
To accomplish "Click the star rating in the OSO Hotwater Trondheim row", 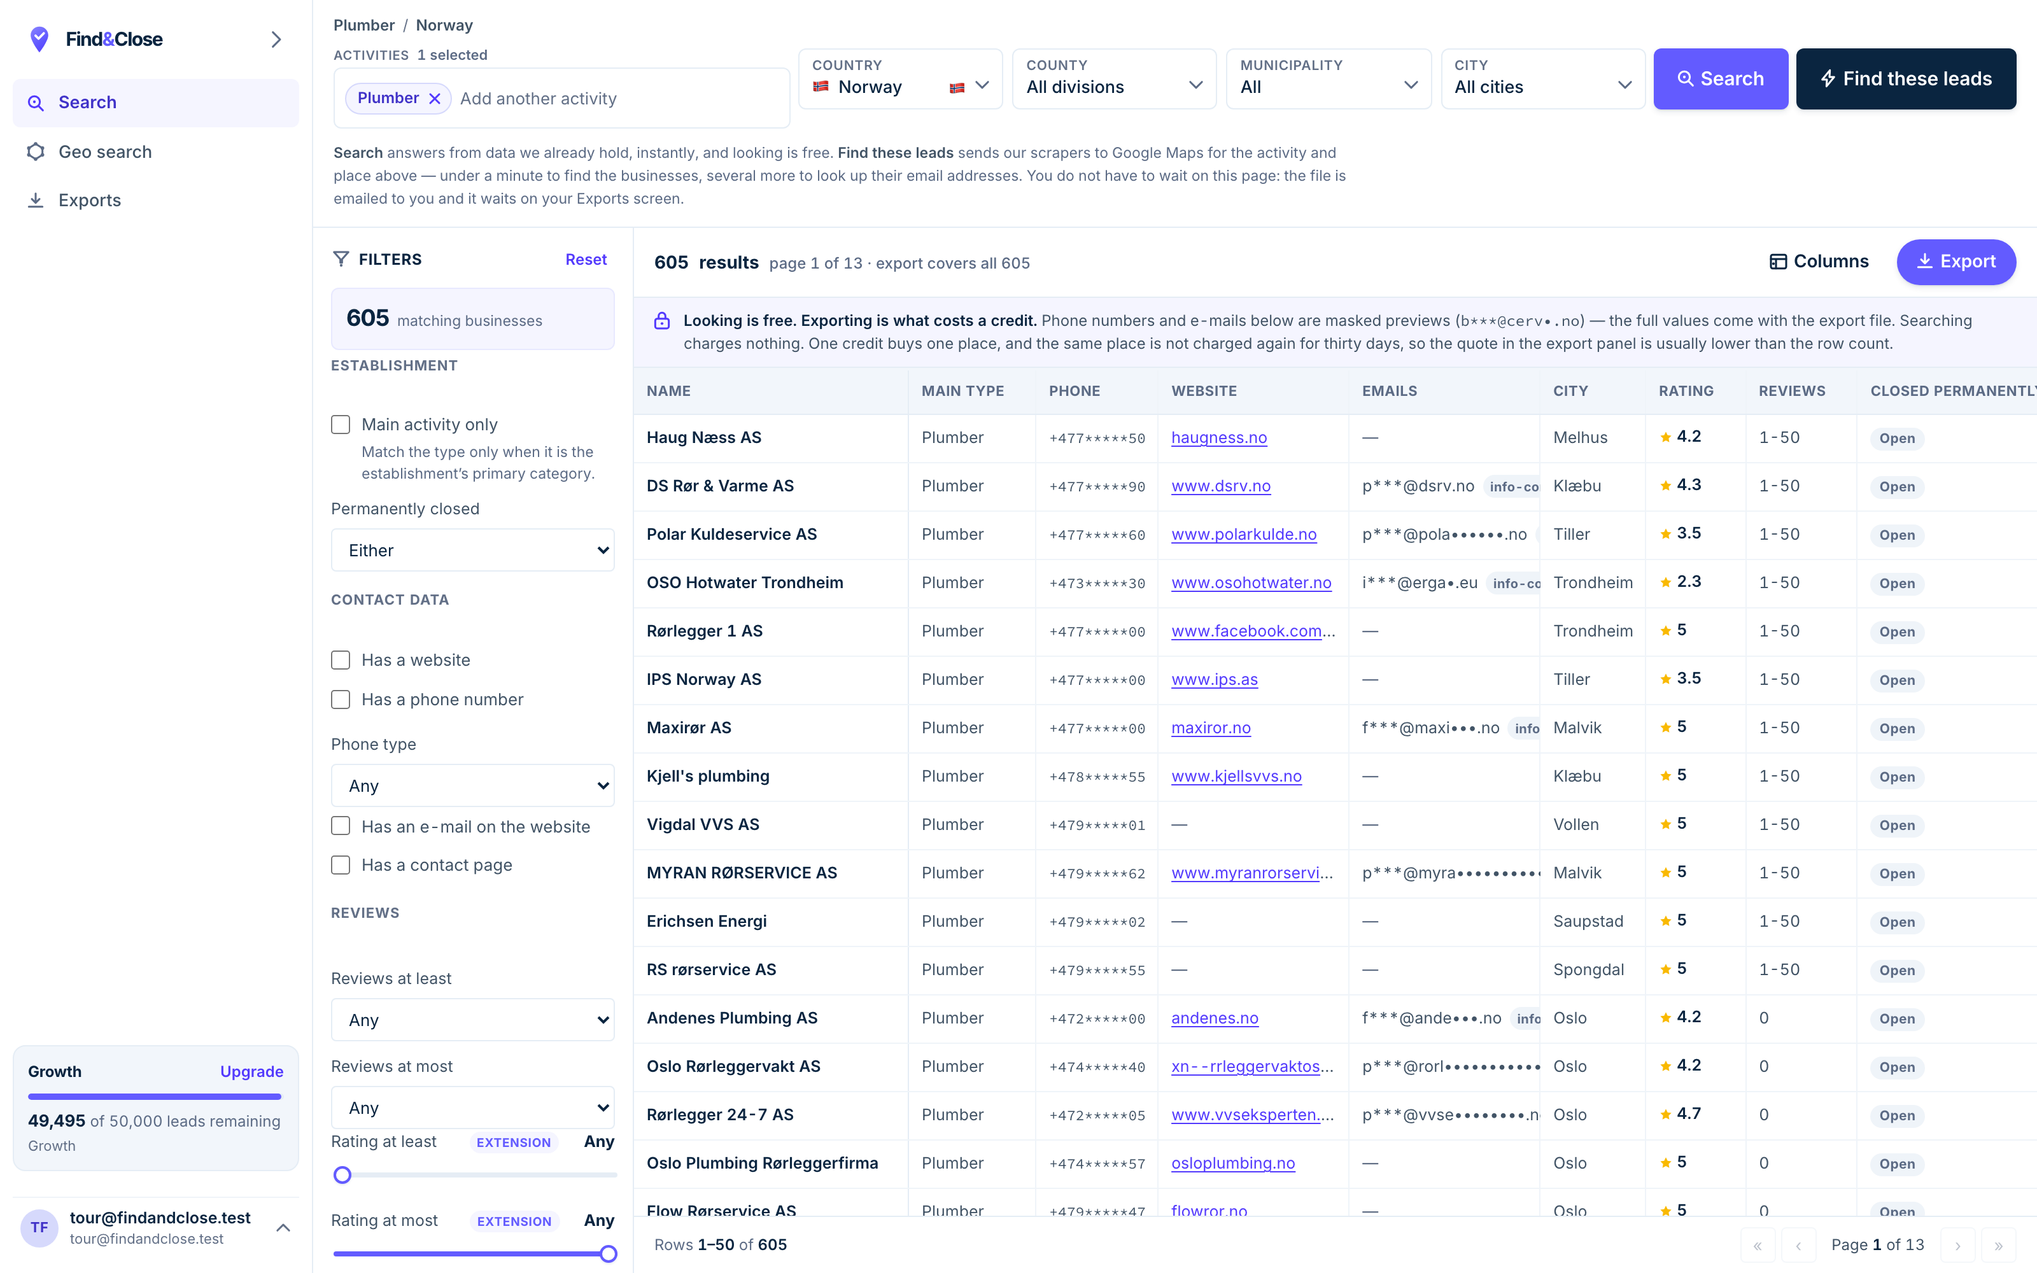I will coord(1680,582).
